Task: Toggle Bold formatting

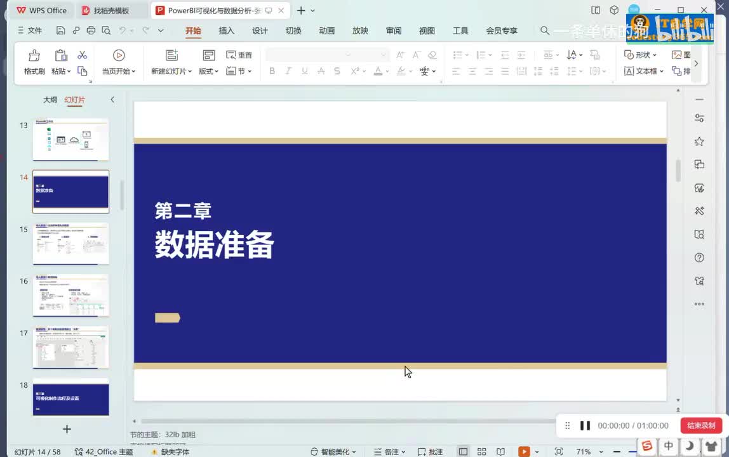Action: tap(272, 70)
